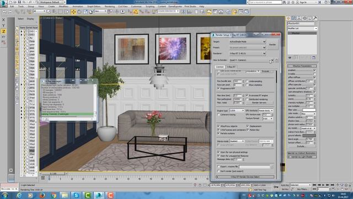Click the Align tool icon
This screenshot has height=199, width=353.
[189, 12]
